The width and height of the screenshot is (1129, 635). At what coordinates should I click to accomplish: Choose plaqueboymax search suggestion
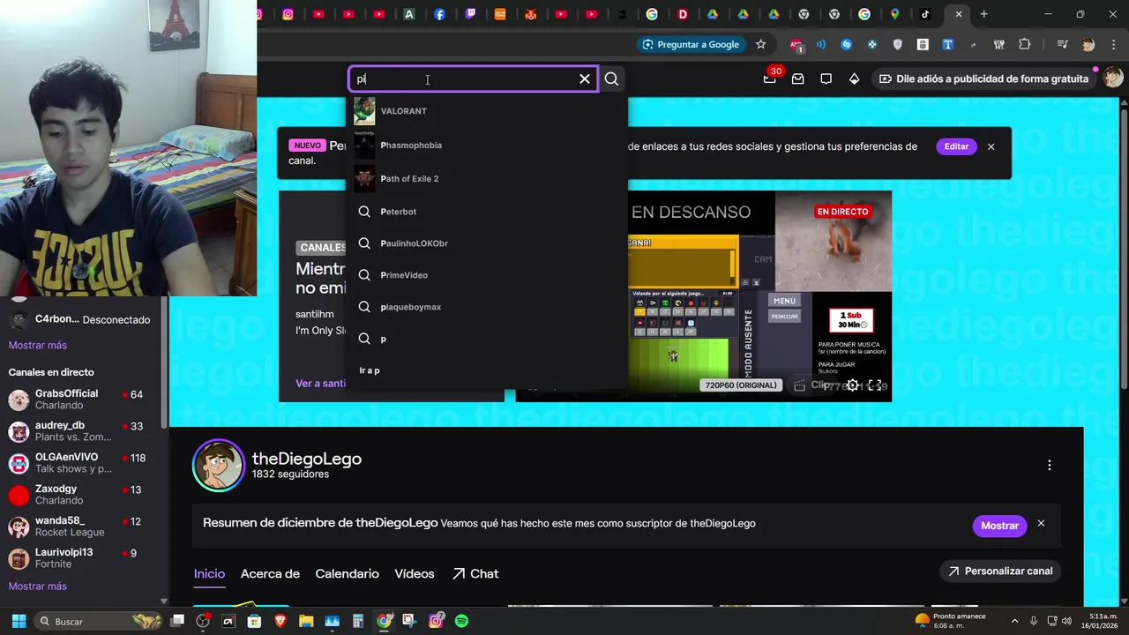[x=489, y=307]
